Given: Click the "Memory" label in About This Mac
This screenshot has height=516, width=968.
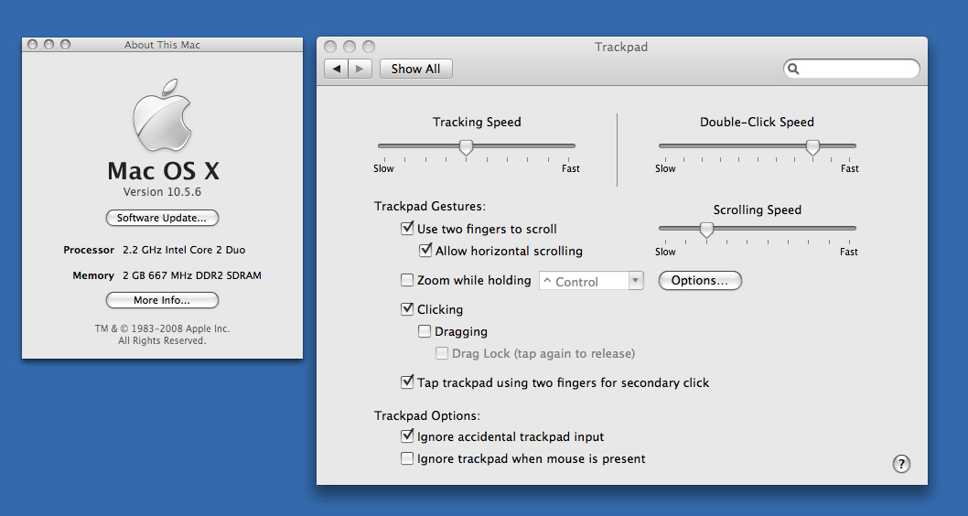Looking at the screenshot, I should 93,275.
